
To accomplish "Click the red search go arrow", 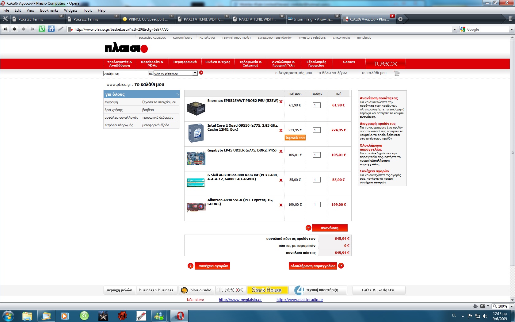I will pyautogui.click(x=201, y=73).
